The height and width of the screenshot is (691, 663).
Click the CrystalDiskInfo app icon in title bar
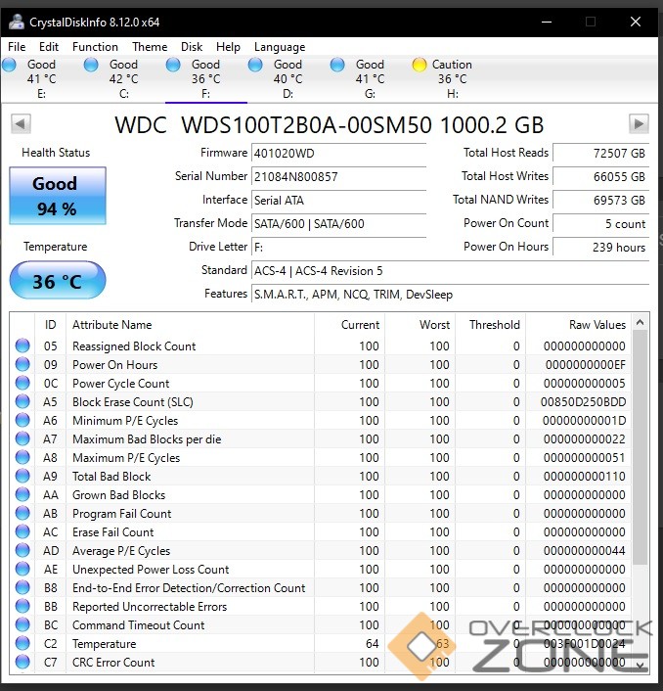coord(16,22)
